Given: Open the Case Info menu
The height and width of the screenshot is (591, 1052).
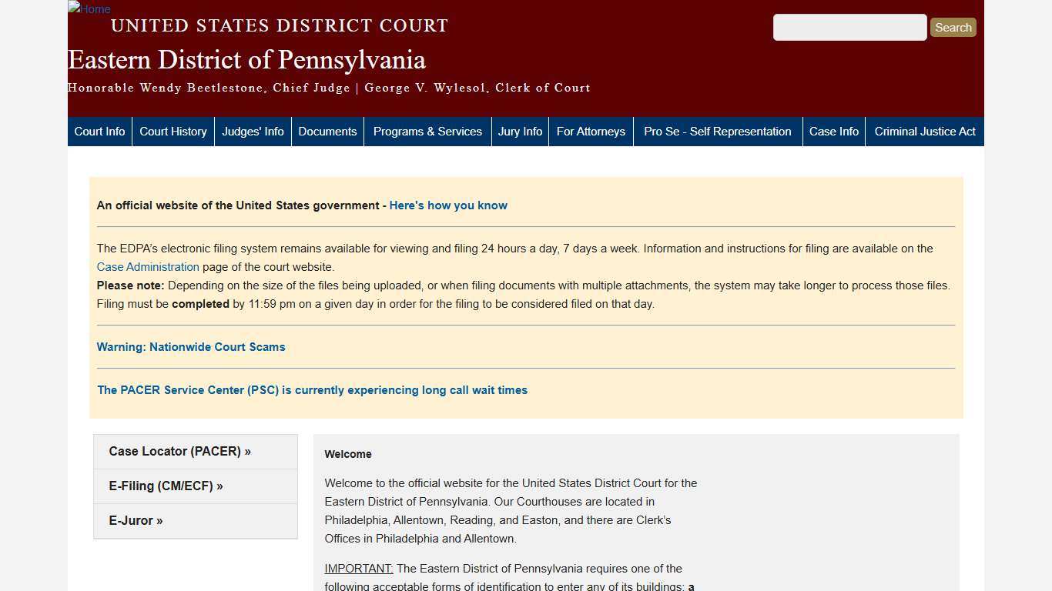Looking at the screenshot, I should (834, 131).
